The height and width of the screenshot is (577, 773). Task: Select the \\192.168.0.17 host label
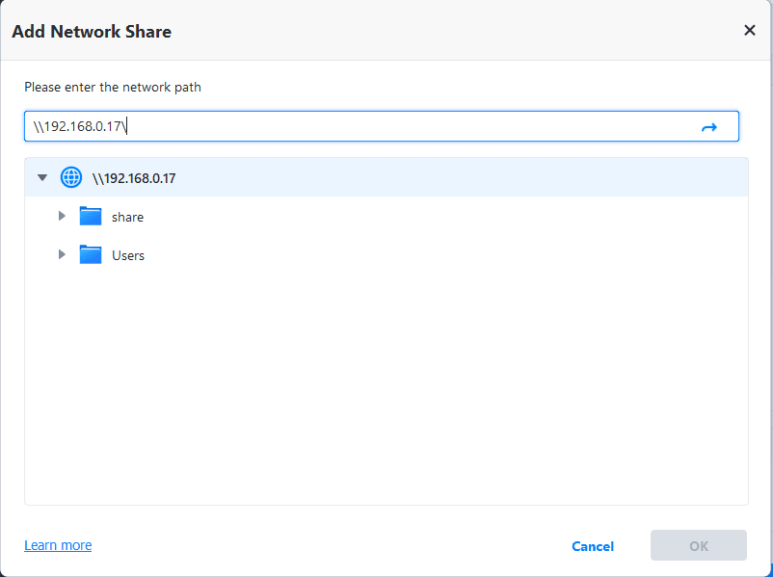(134, 178)
